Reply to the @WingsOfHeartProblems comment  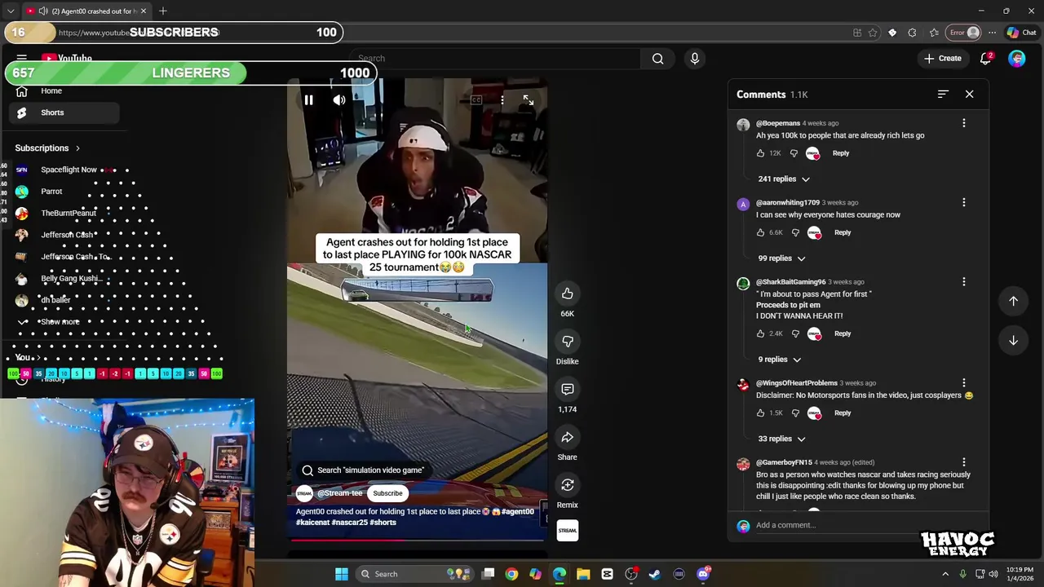tap(843, 413)
